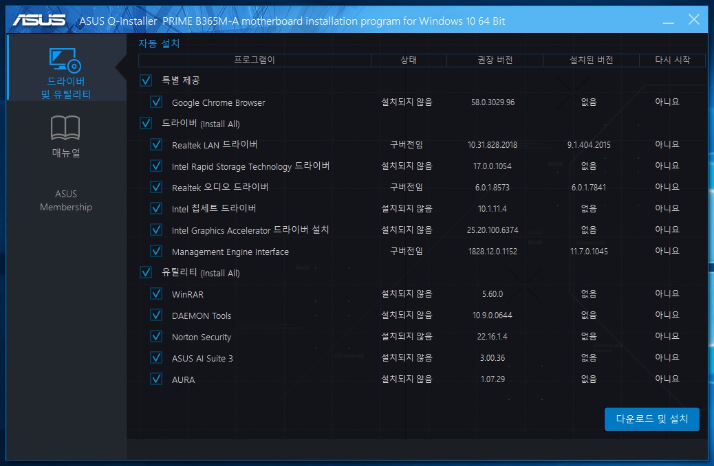Open the 매뉴얼 book icon

click(65, 128)
